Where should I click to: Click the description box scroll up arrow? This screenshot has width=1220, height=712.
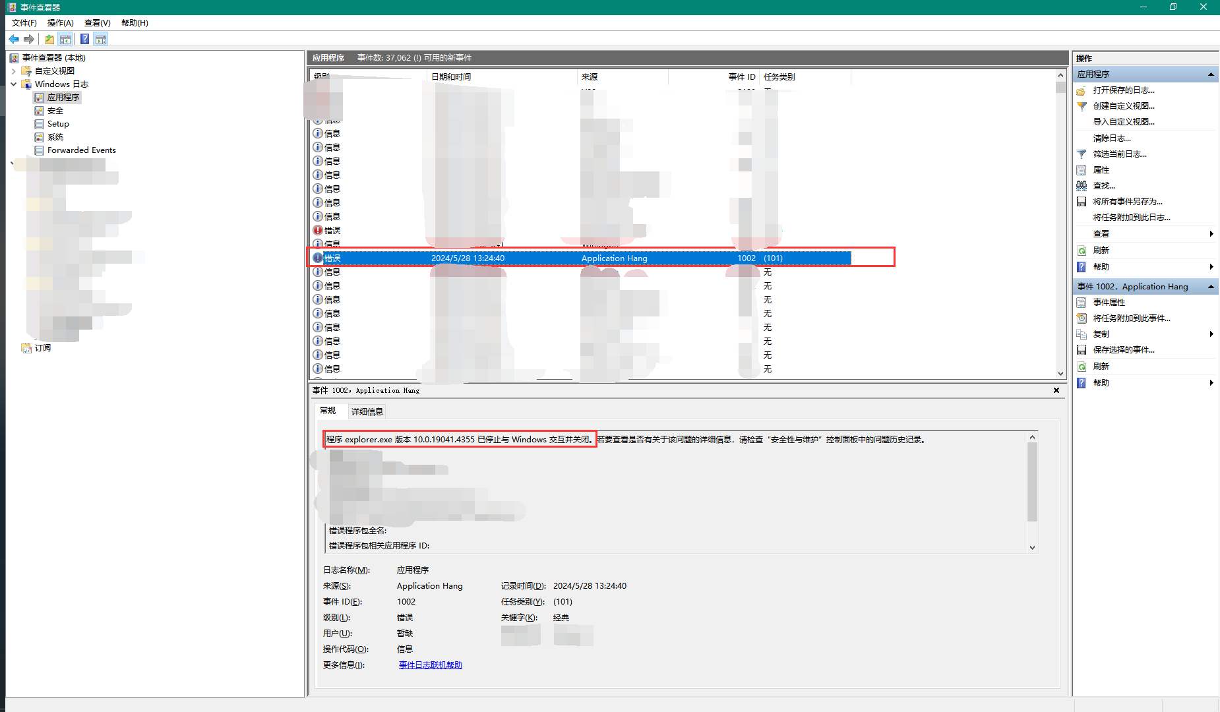(1033, 438)
